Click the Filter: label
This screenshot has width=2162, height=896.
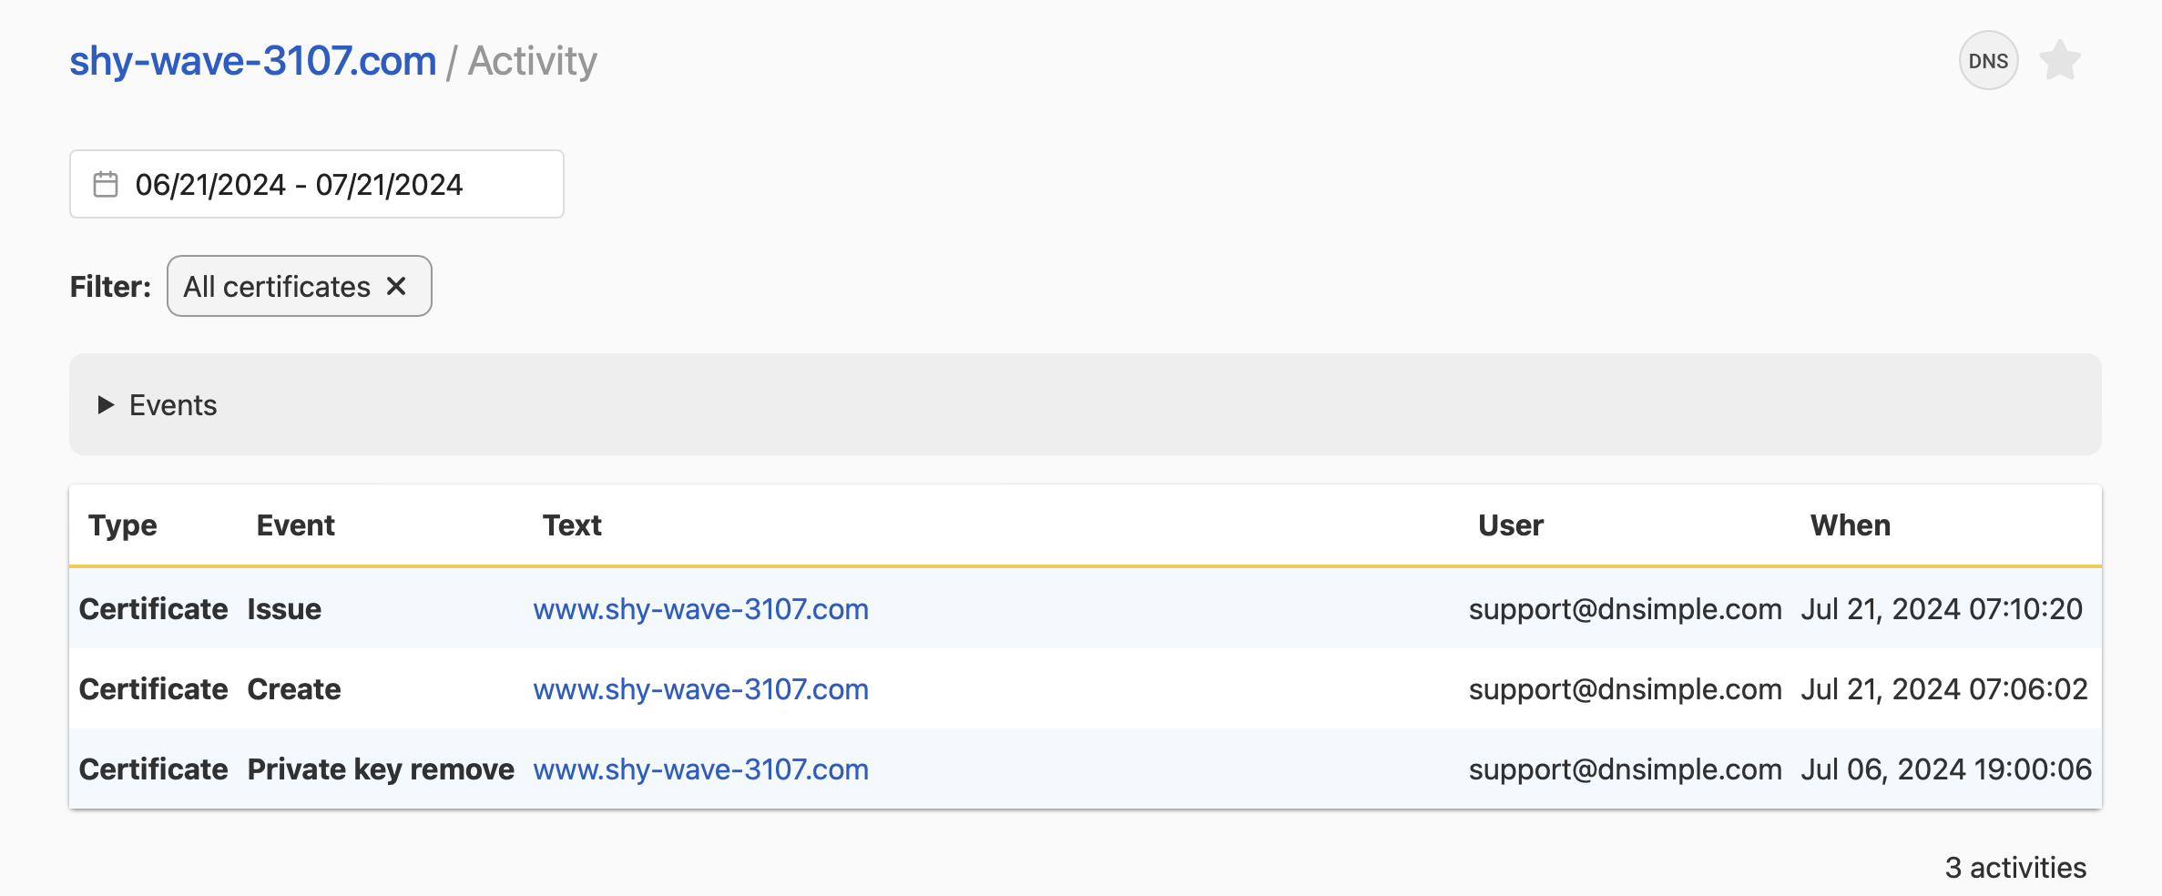pos(110,287)
